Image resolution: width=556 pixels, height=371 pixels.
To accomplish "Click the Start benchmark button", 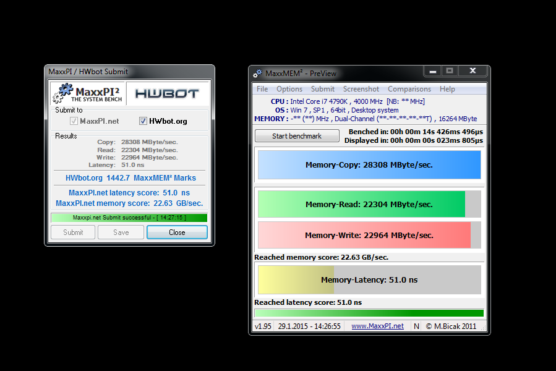I will pos(297,136).
